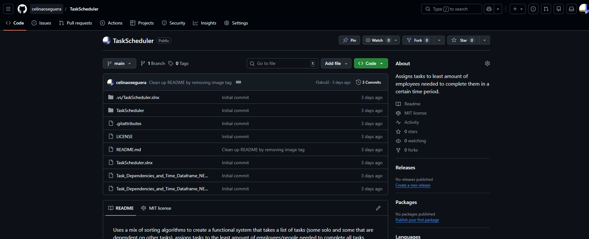Switch to the Insights tab
Screen dimensions: 589x239
(205, 23)
